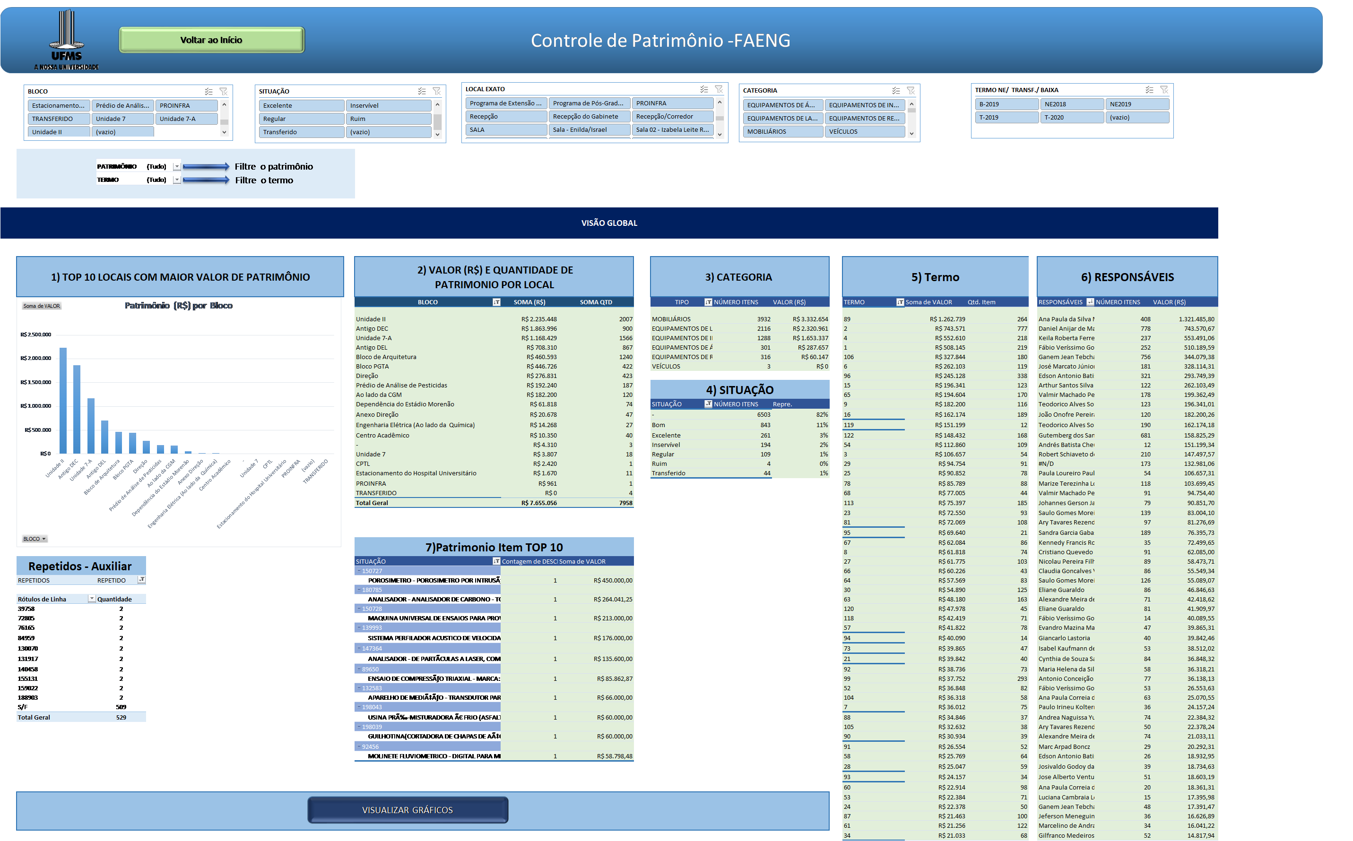Open Rótulos de Linha filter dropdown
Viewport: 1353px width, 841px height.
click(x=92, y=599)
